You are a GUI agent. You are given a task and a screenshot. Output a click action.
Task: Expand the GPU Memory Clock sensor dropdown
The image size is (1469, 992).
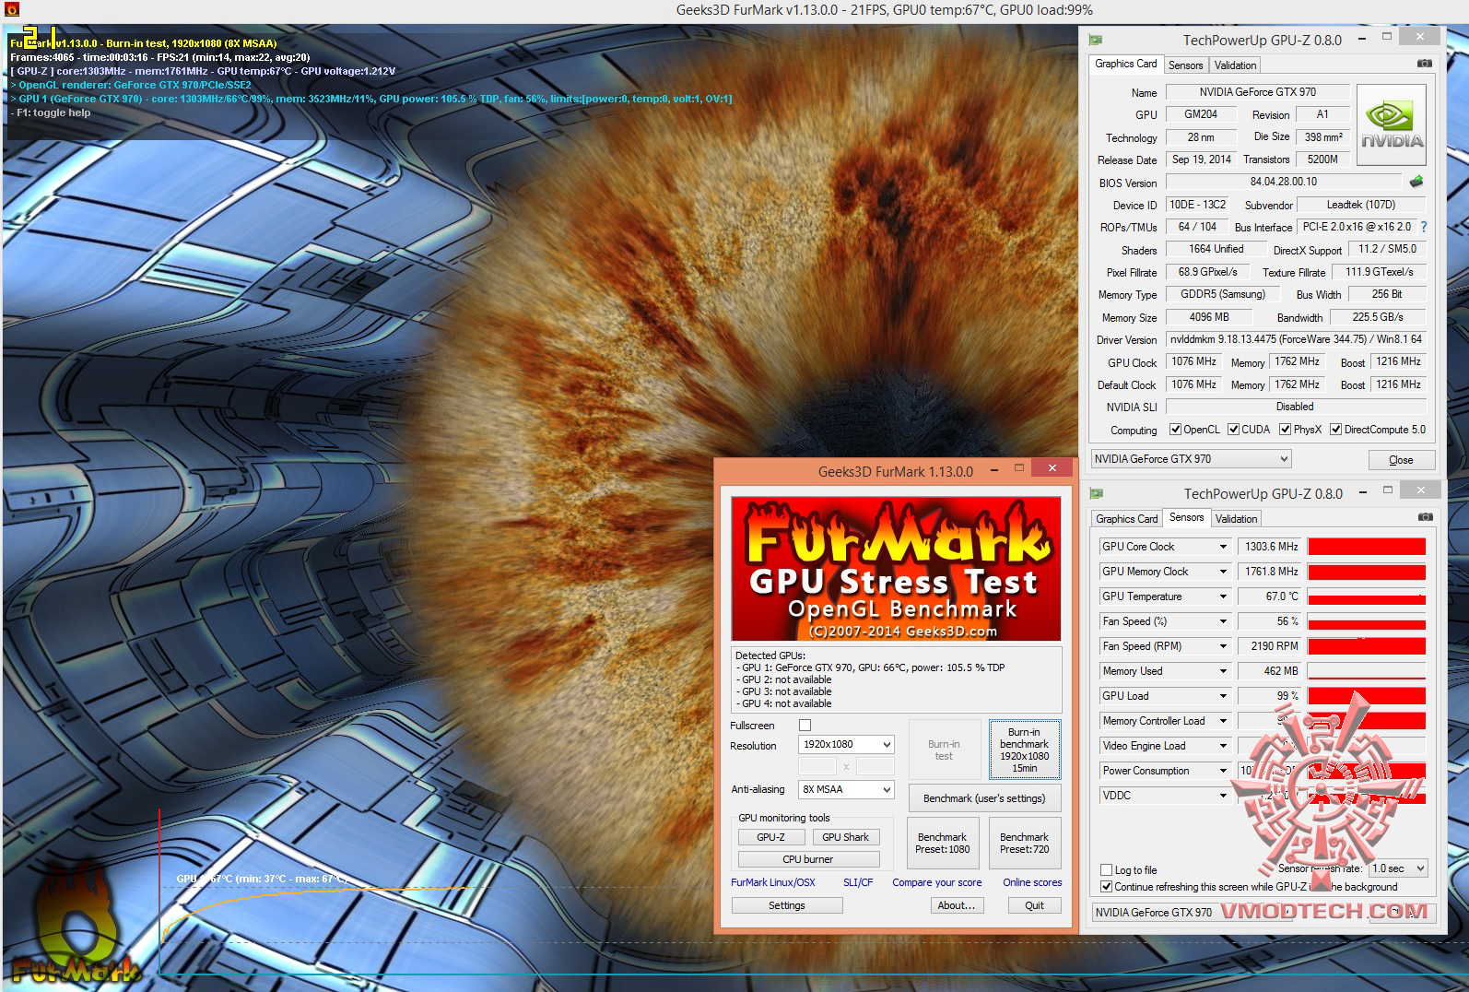pos(1223,572)
